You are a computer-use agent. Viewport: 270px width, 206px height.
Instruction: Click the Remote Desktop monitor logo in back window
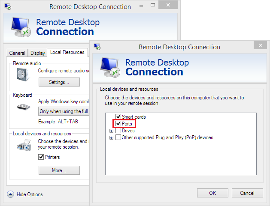[20, 27]
